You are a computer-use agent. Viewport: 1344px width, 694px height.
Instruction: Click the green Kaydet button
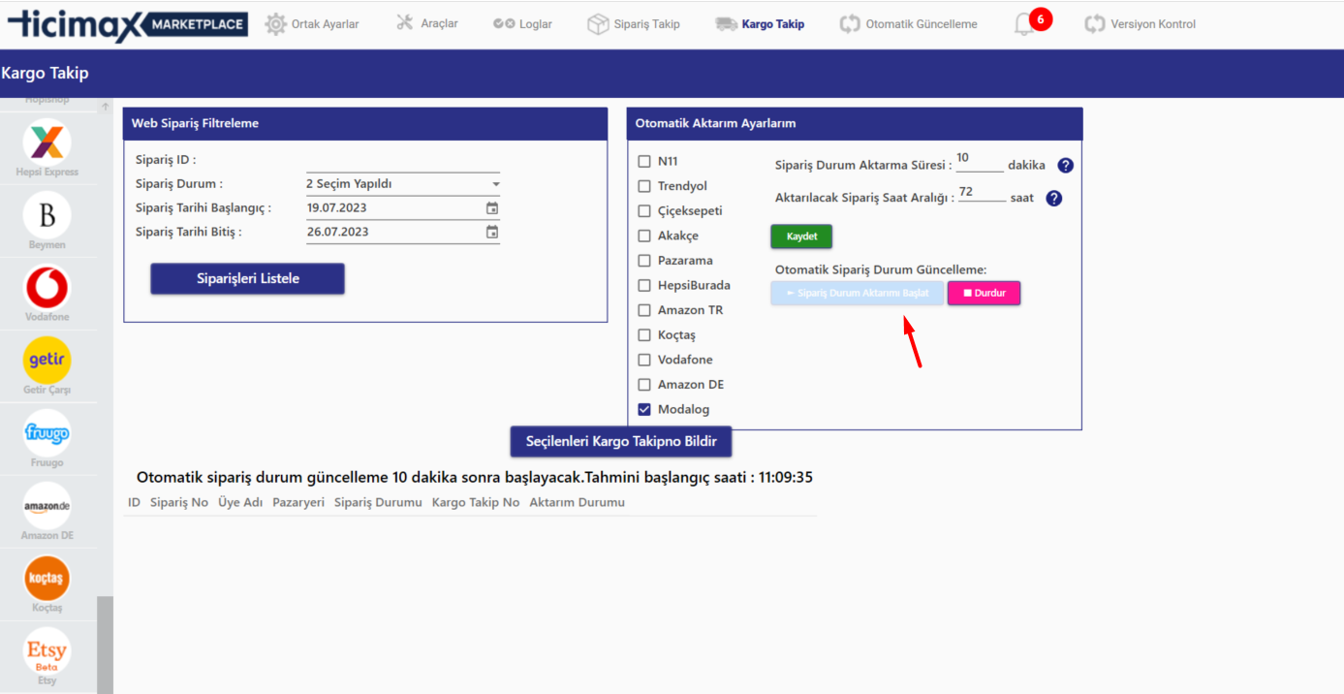pyautogui.click(x=801, y=237)
